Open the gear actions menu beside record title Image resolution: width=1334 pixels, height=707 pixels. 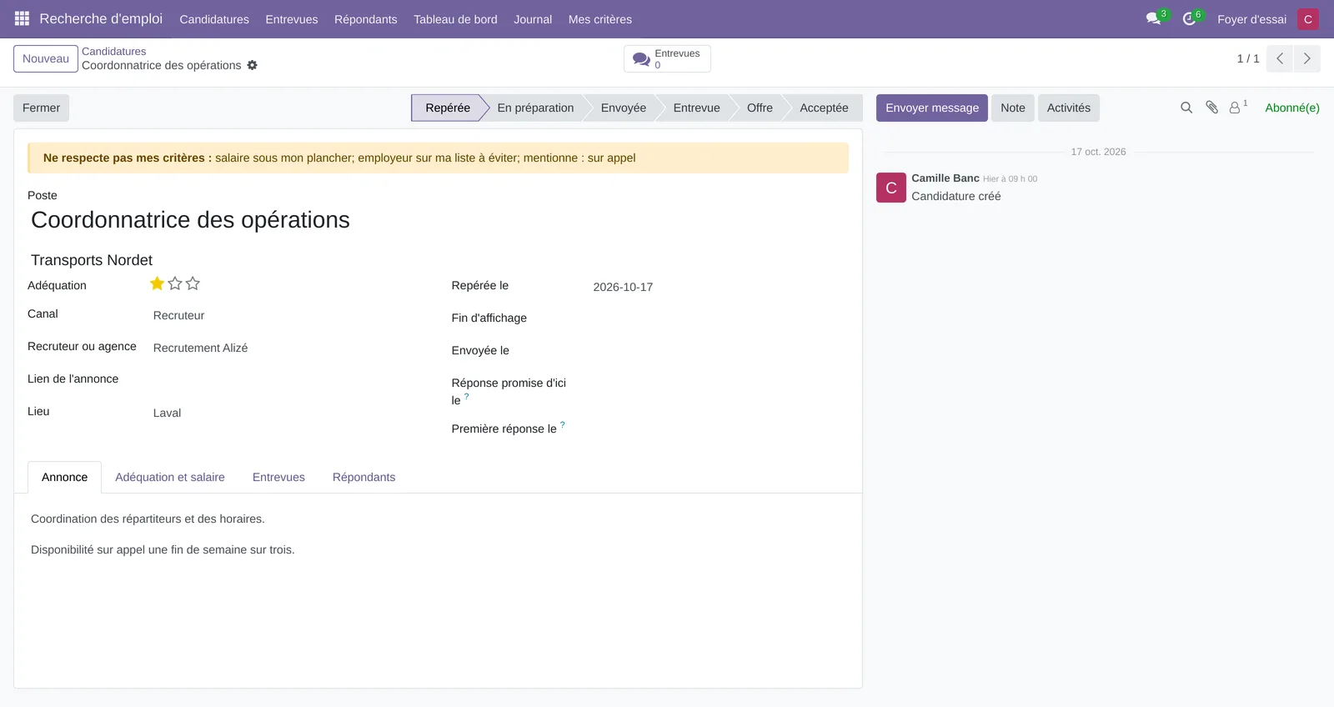tap(252, 65)
